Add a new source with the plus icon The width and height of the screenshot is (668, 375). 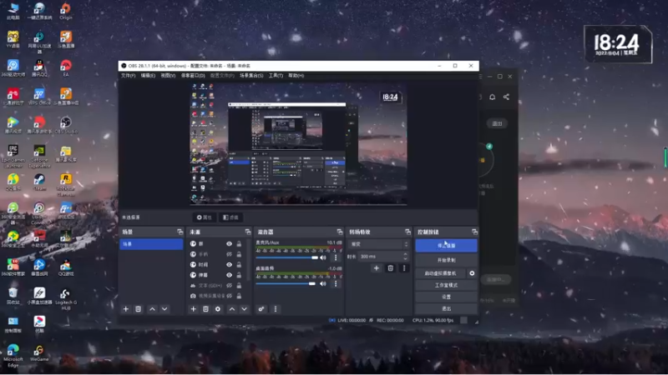pyautogui.click(x=194, y=309)
